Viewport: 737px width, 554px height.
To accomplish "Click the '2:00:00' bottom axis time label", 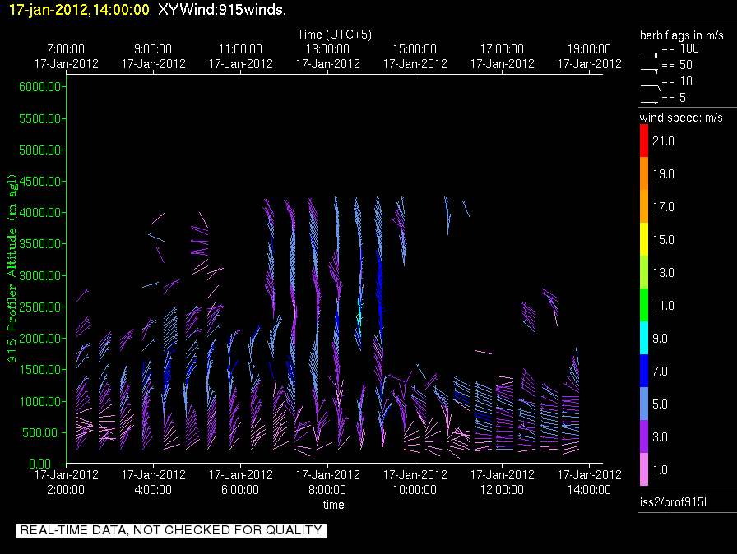I will [66, 490].
